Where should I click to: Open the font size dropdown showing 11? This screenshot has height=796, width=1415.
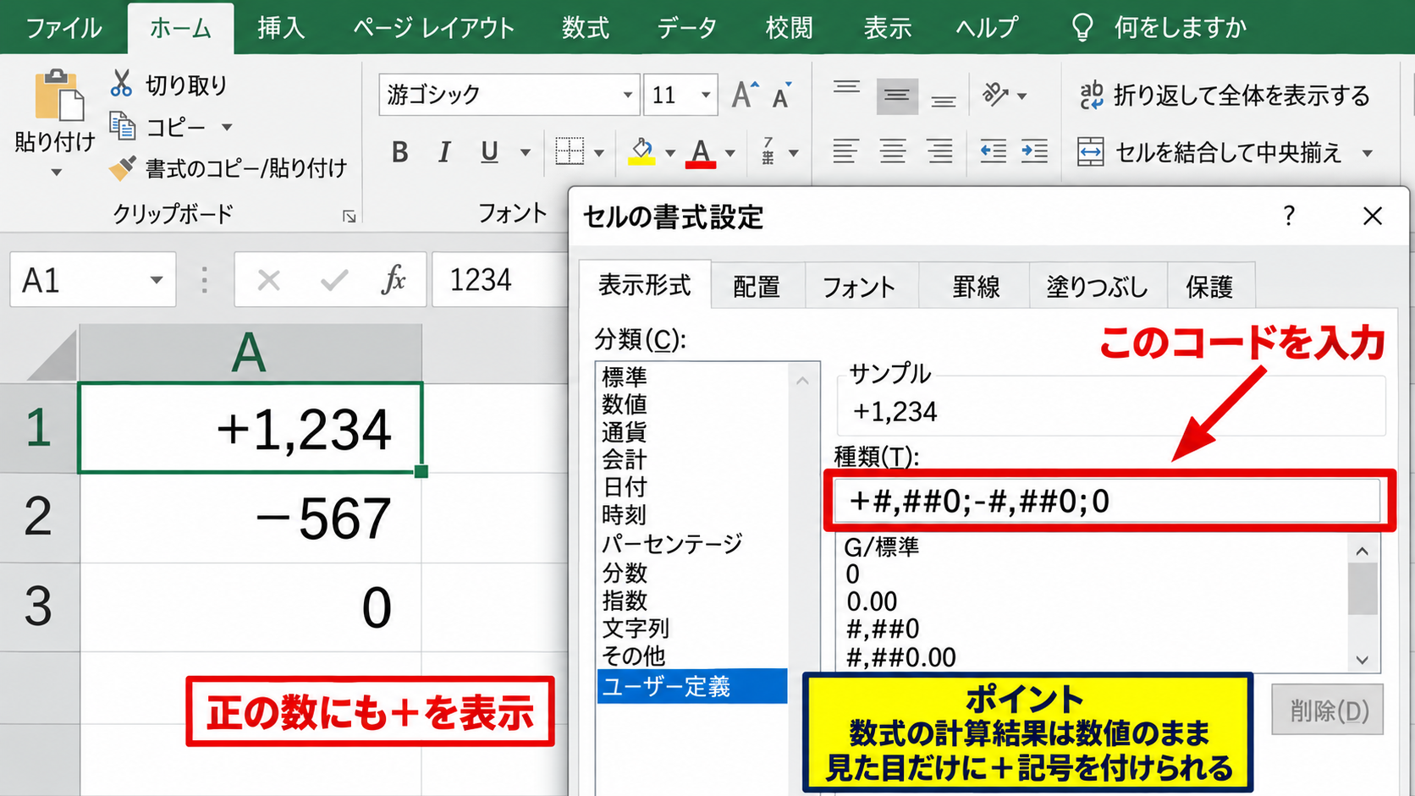point(705,95)
